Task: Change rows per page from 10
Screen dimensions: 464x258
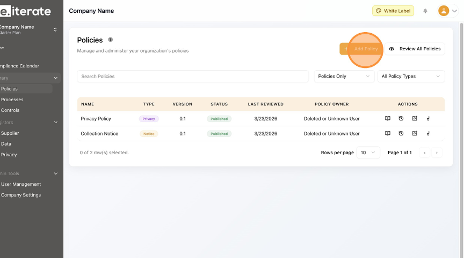Action: [368, 153]
